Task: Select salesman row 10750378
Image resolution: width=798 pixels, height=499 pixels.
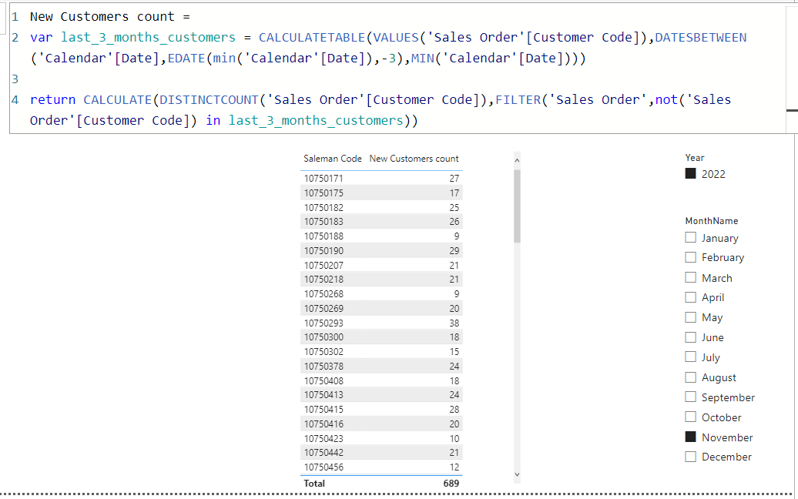Action: [381, 367]
